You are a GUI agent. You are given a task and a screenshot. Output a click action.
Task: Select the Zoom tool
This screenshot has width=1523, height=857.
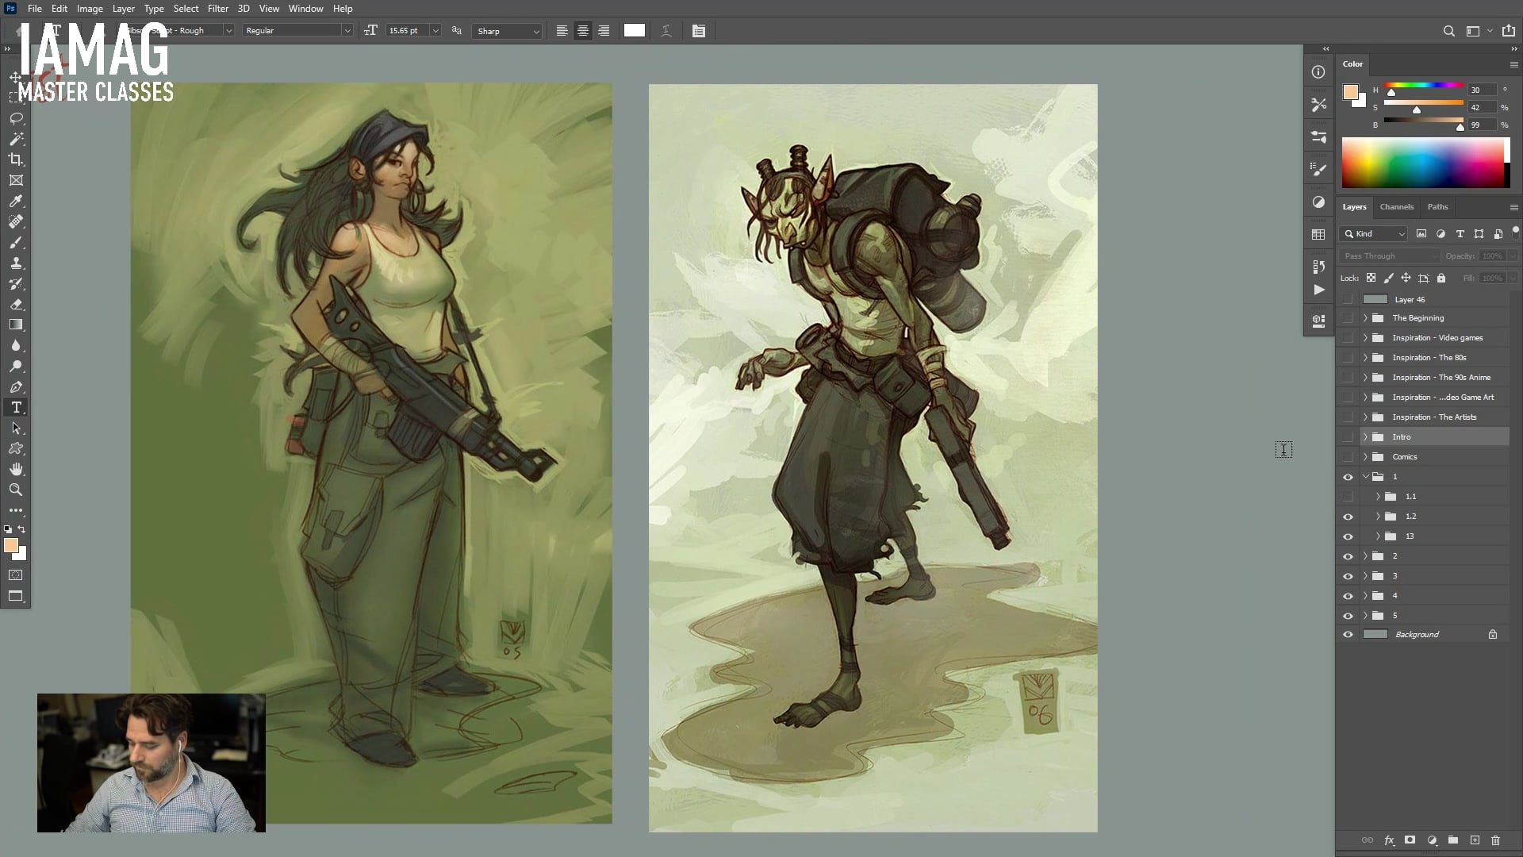pyautogui.click(x=15, y=490)
